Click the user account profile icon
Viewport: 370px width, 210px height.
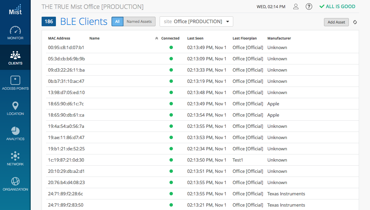click(x=296, y=6)
